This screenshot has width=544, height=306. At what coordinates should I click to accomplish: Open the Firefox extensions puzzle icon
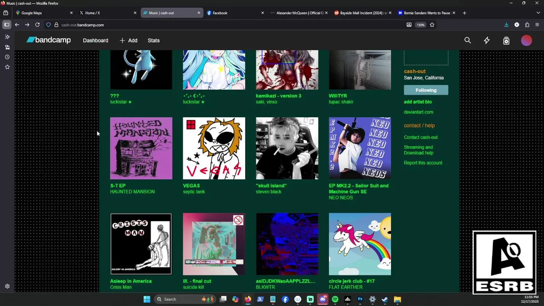point(527,25)
